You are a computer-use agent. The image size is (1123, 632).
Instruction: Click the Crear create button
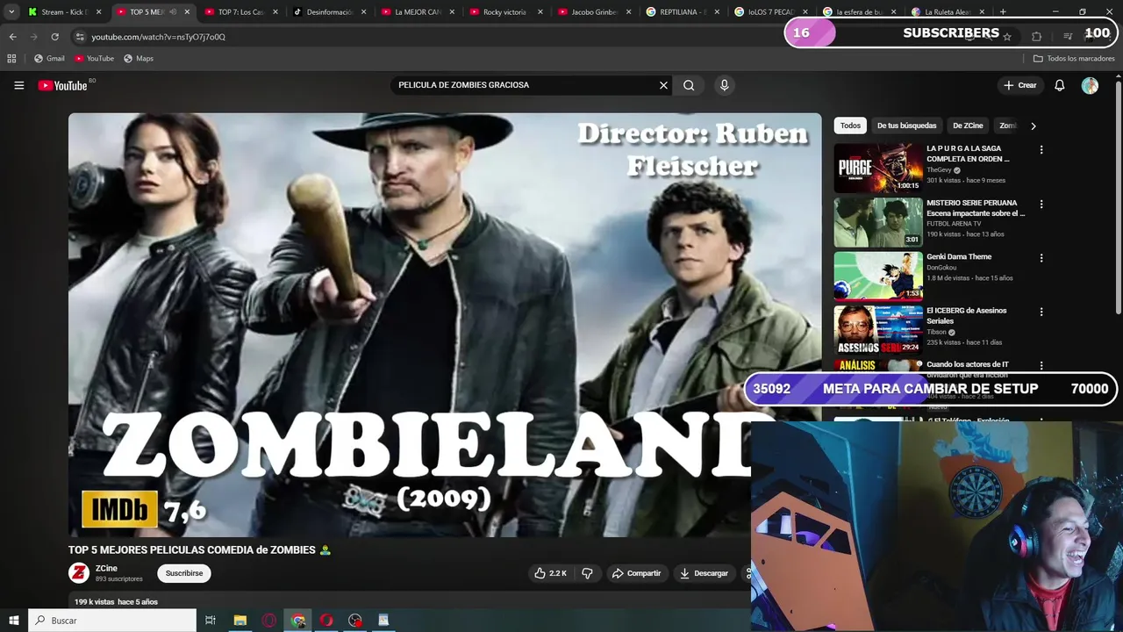(x=1019, y=85)
